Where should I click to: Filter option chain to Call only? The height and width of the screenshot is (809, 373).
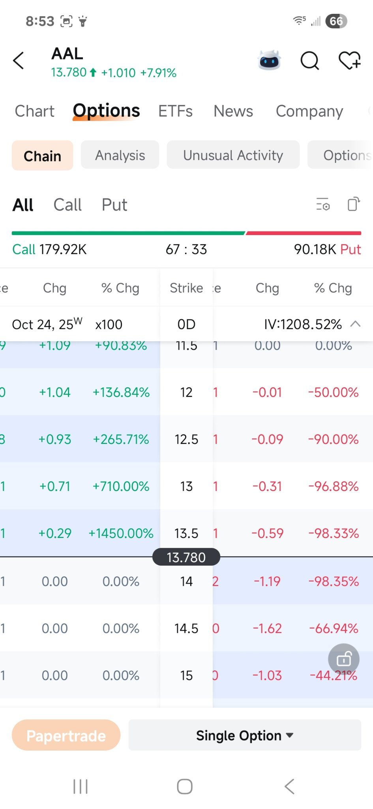pos(67,205)
